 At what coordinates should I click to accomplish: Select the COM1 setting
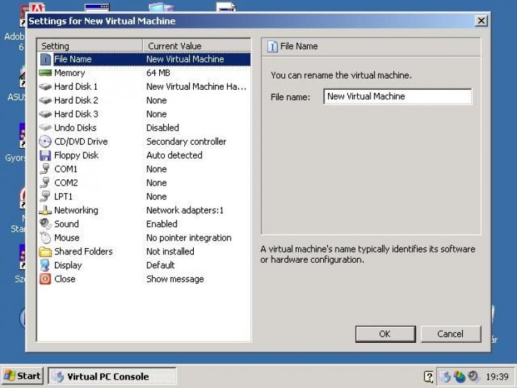tap(144, 169)
